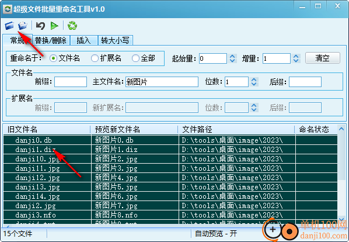Click the 命名状态 column header

pos(316,129)
